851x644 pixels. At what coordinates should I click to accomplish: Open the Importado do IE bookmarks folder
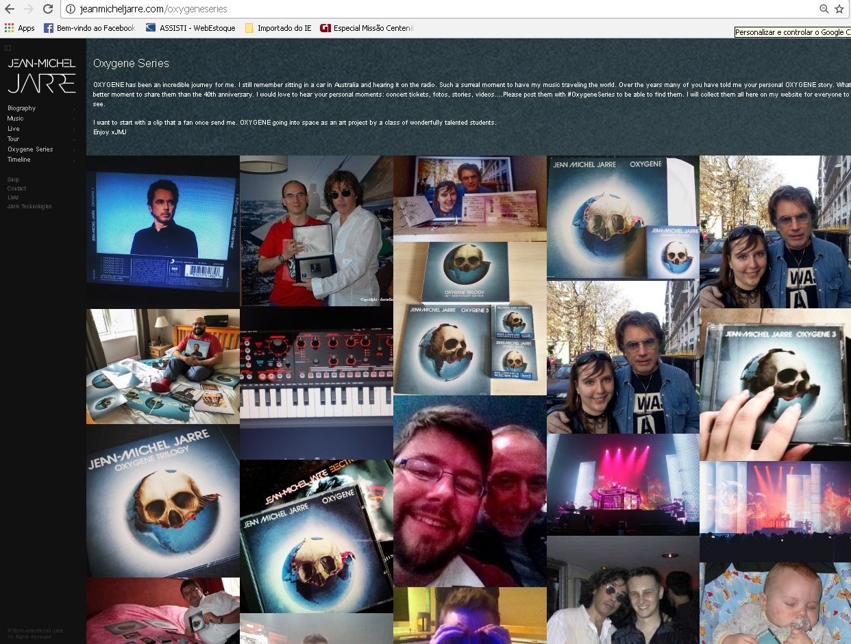coord(278,28)
